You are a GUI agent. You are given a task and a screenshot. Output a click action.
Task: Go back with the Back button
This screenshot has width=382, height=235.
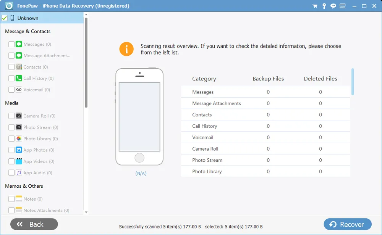coord(34,224)
